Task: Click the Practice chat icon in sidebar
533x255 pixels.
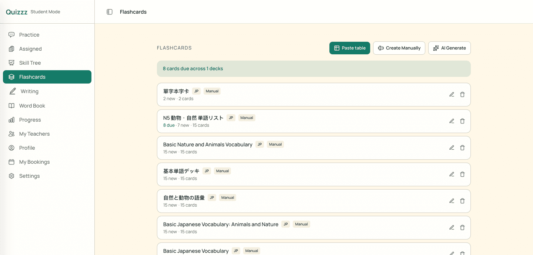Action: tap(11, 35)
